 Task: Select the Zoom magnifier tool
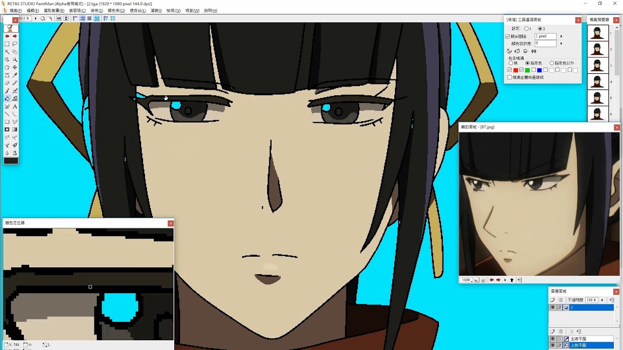click(x=15, y=59)
